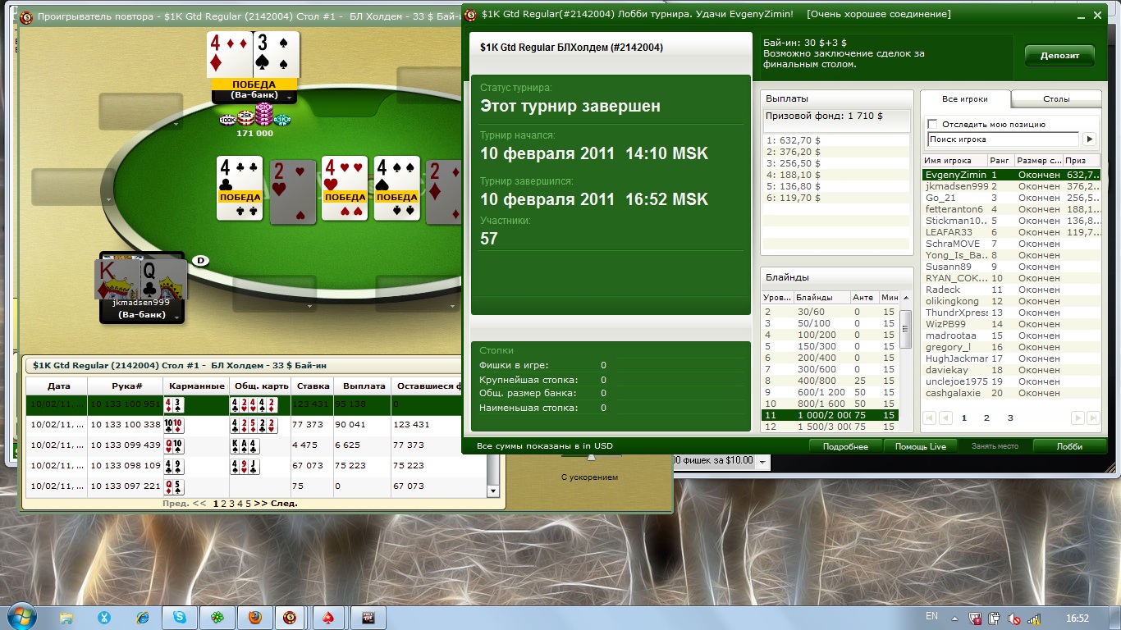Open Skype from the taskbar
This screenshot has height=630, width=1121.
coord(180,618)
